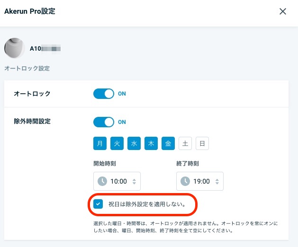Close the Akerun Pro設定 dialog
Viewport: 298px width, 247px height.
(x=283, y=11)
